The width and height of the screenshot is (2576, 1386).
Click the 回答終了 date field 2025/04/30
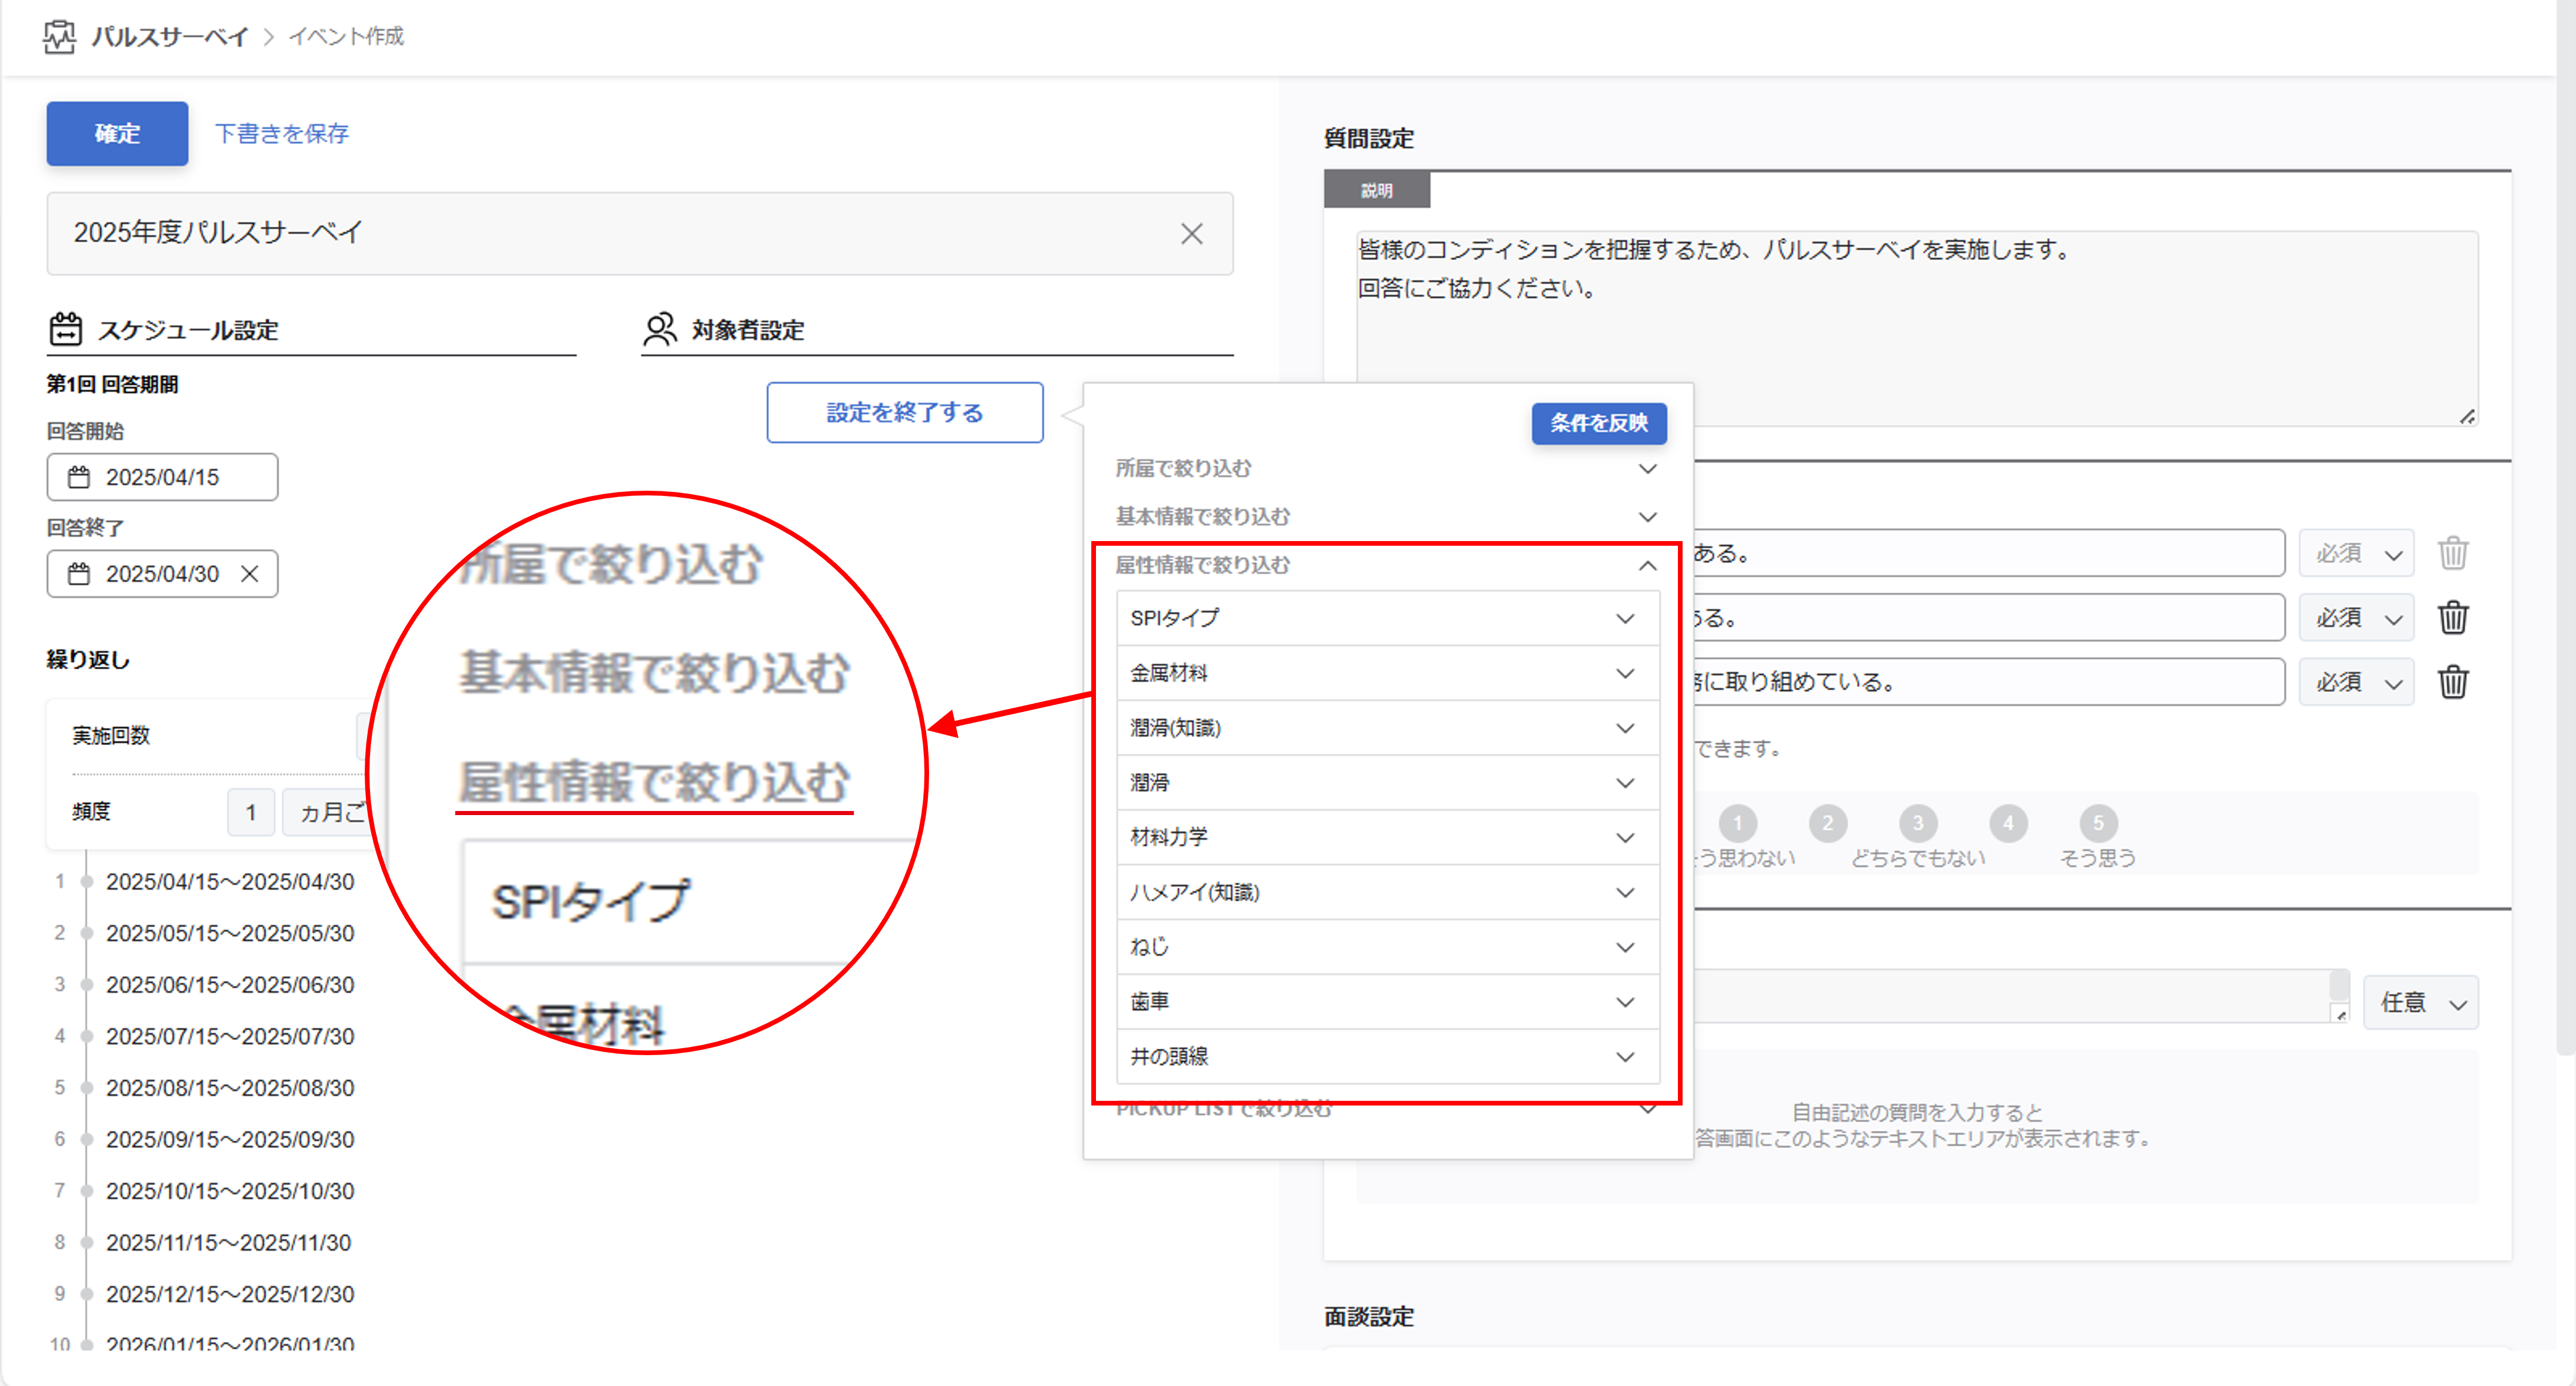tap(162, 574)
